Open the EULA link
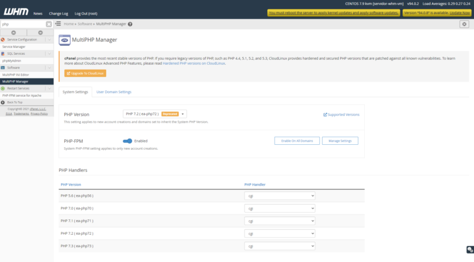The width and height of the screenshot is (474, 262). pyautogui.click(x=9, y=114)
